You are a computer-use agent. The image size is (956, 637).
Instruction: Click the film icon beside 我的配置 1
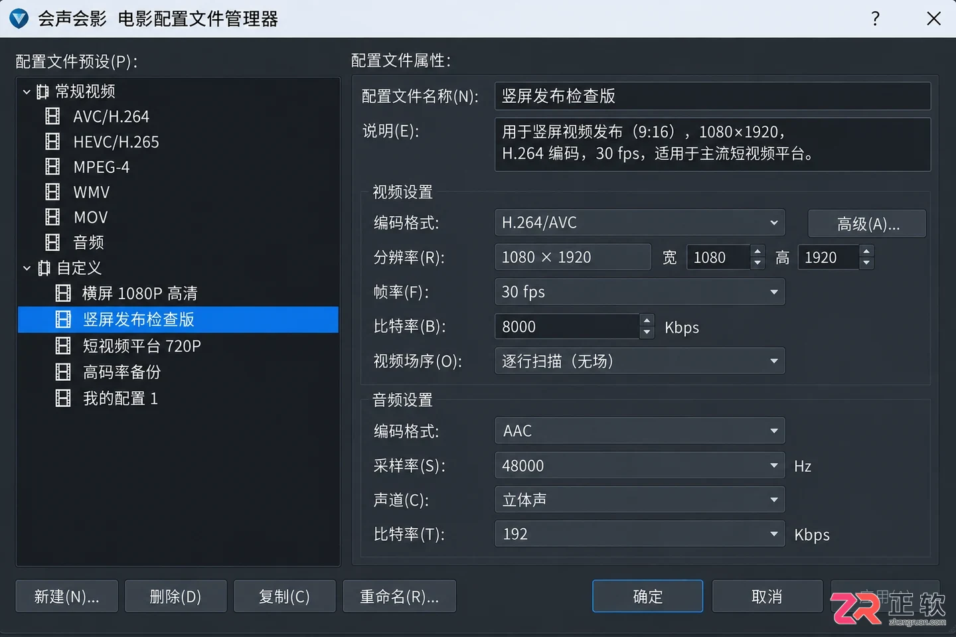[63, 398]
